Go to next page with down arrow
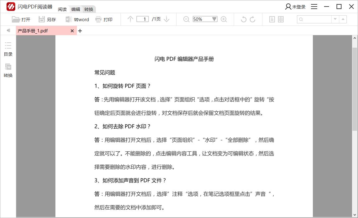This screenshot has width=358, height=218. (167, 19)
